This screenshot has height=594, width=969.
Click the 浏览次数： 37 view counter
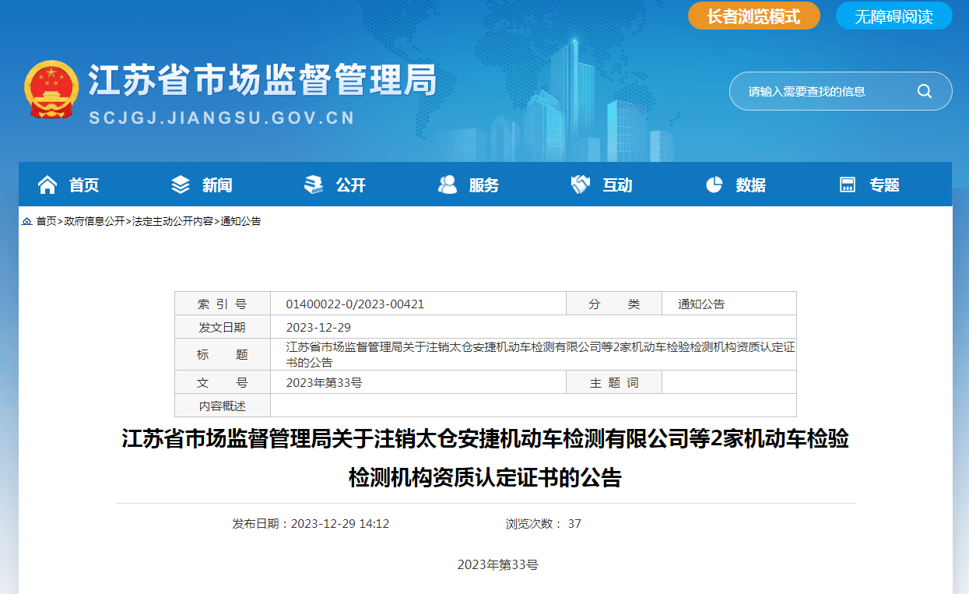click(543, 524)
